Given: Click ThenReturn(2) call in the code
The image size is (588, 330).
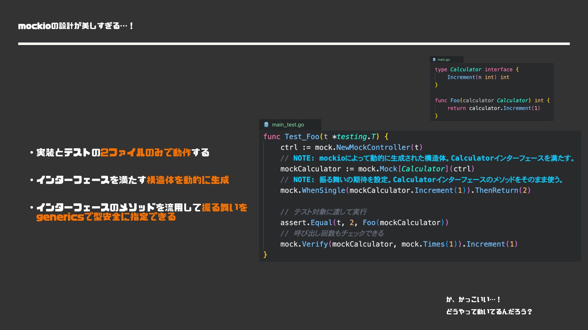Looking at the screenshot, I should [502, 190].
